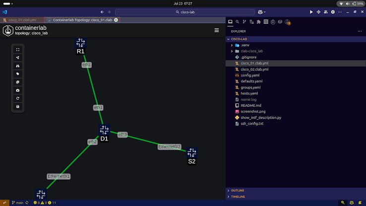Open the containerlab hamburger menu
Viewport: 366px width, 206px height.
[217, 30]
